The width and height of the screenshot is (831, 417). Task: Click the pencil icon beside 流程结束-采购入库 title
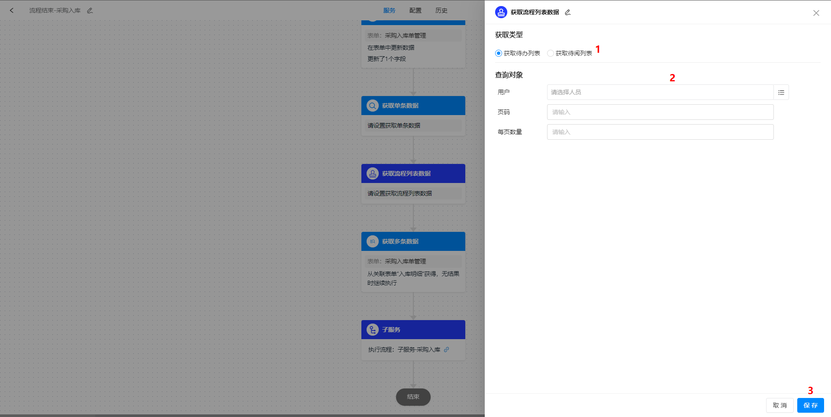pyautogui.click(x=90, y=10)
